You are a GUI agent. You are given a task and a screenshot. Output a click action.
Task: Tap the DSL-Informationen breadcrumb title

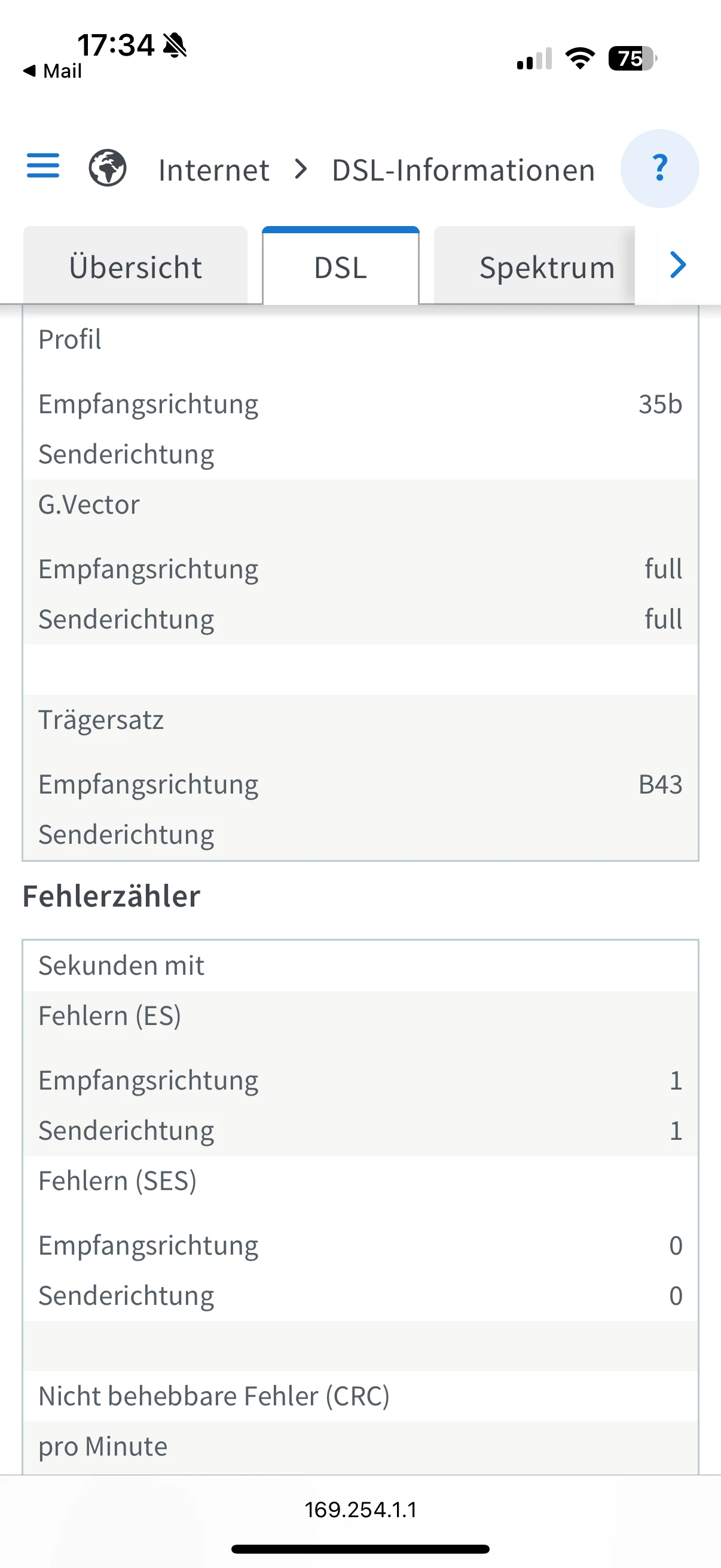(463, 170)
